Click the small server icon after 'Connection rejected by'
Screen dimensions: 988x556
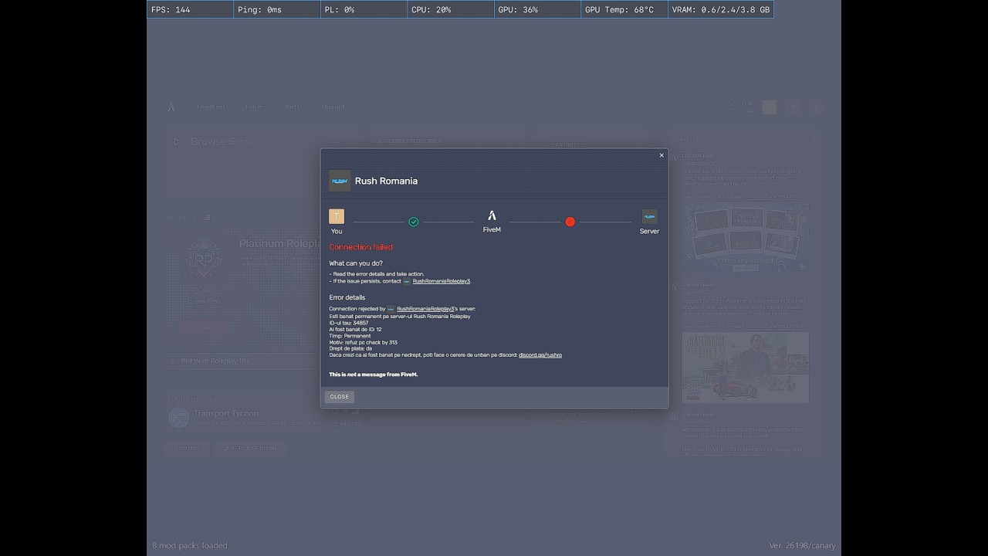coord(391,309)
